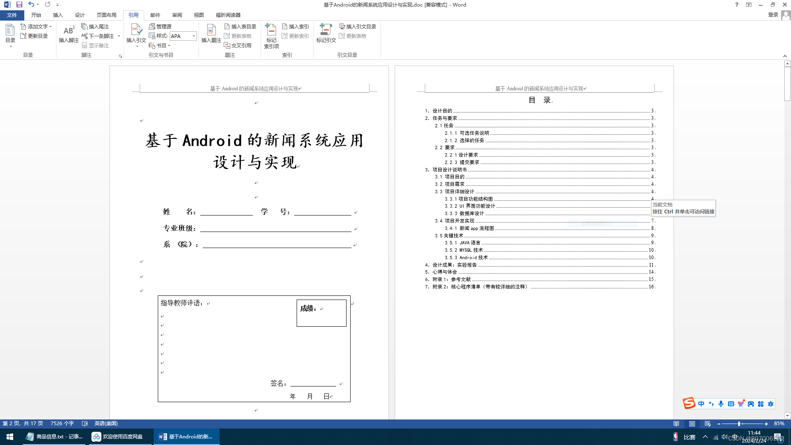Click Mark Citation (标记引文) icon
This screenshot has height=445, width=791.
326,34
